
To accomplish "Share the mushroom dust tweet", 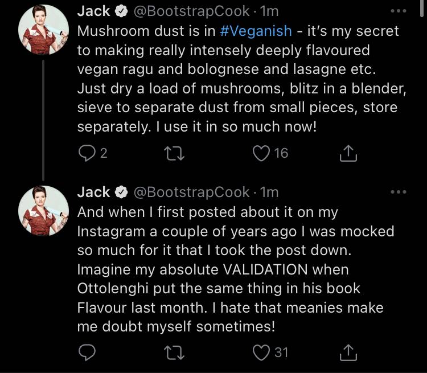I will (x=348, y=153).
